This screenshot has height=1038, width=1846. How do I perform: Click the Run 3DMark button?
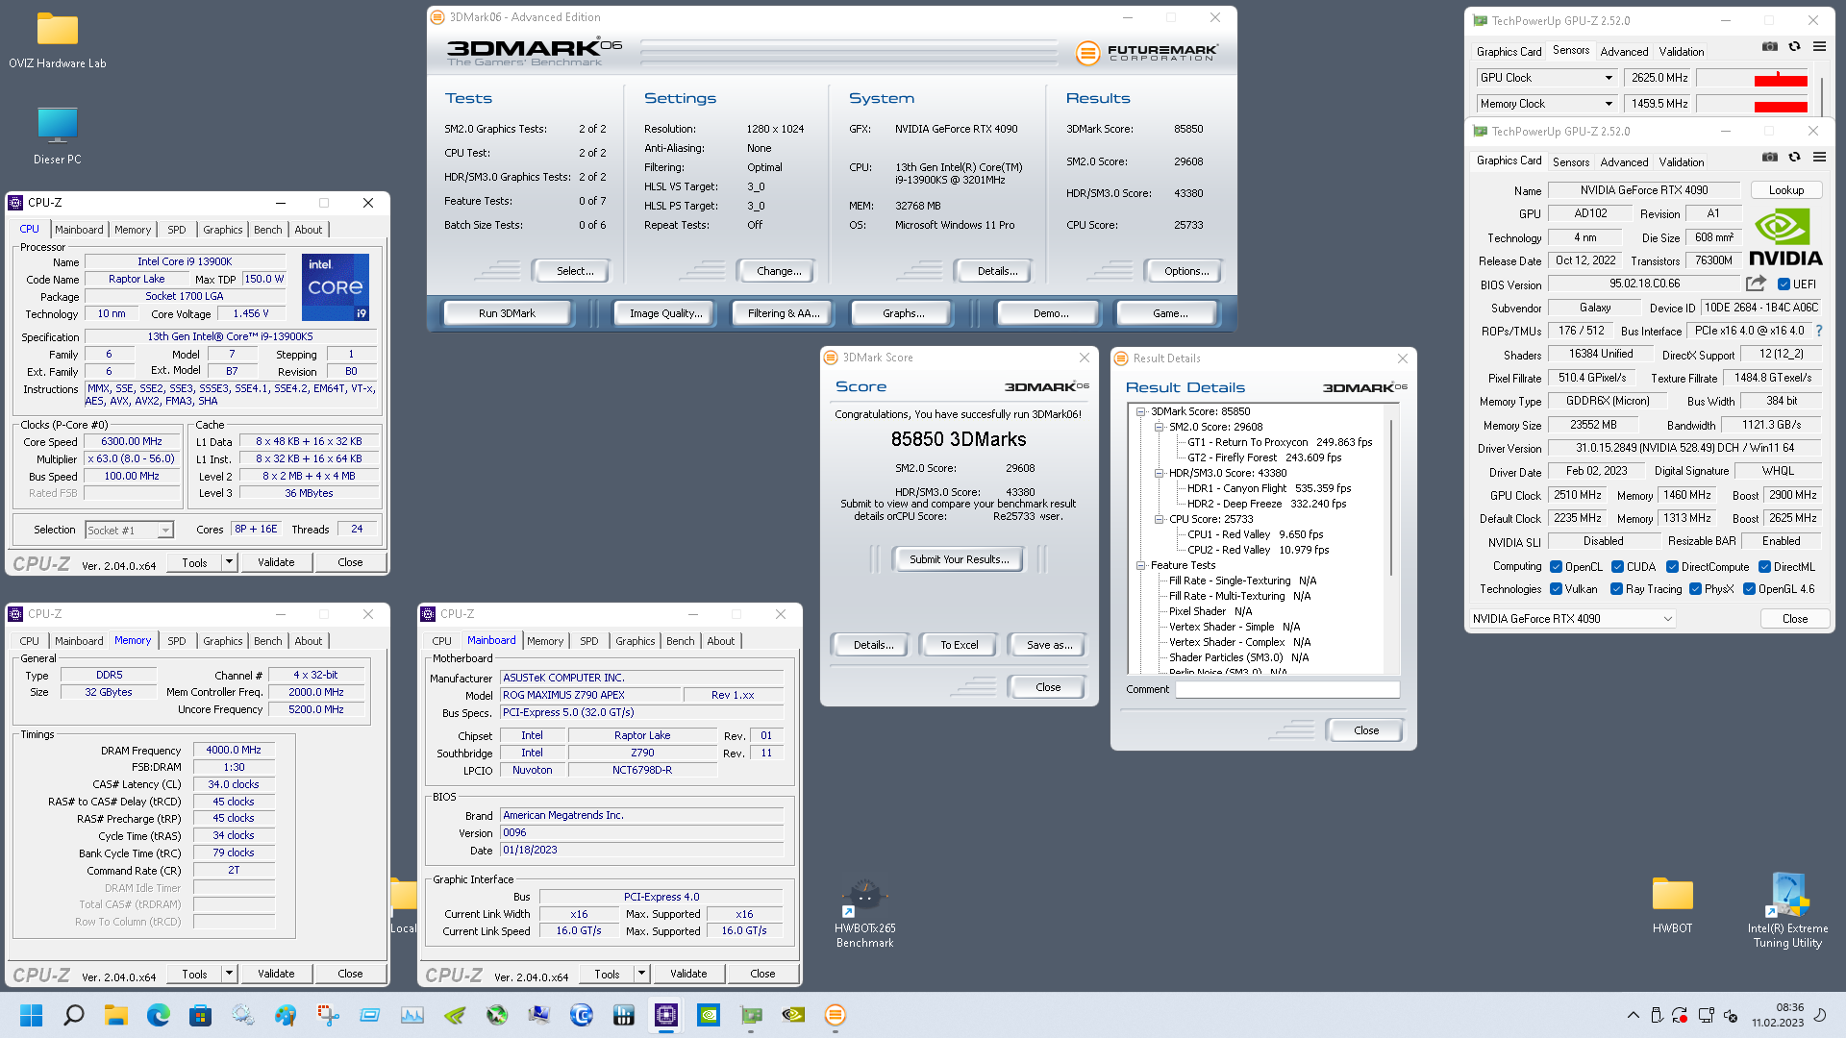507,313
